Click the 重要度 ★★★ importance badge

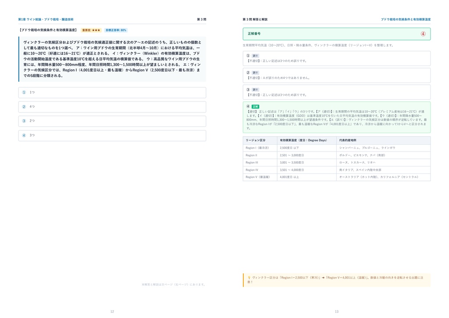coord(91,30)
